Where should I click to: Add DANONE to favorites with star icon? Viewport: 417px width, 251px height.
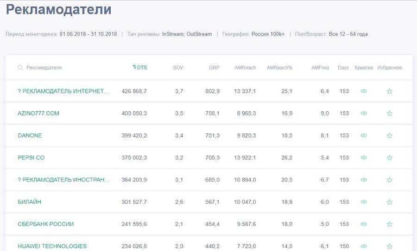(x=389, y=136)
